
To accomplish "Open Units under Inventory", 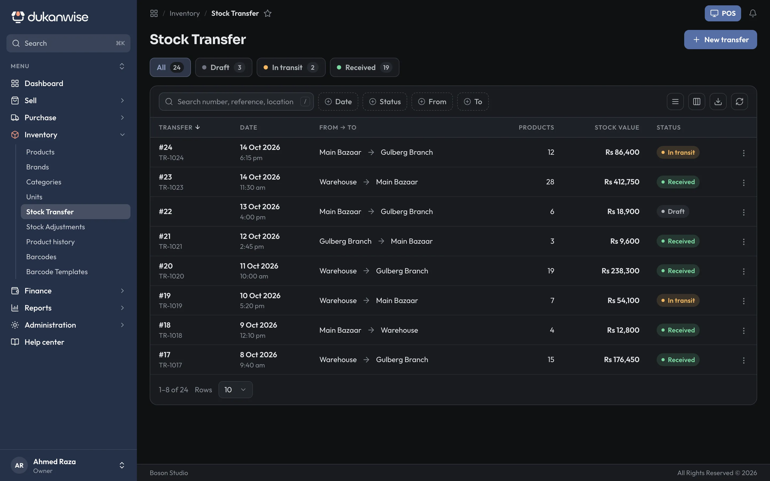I will coord(75,197).
